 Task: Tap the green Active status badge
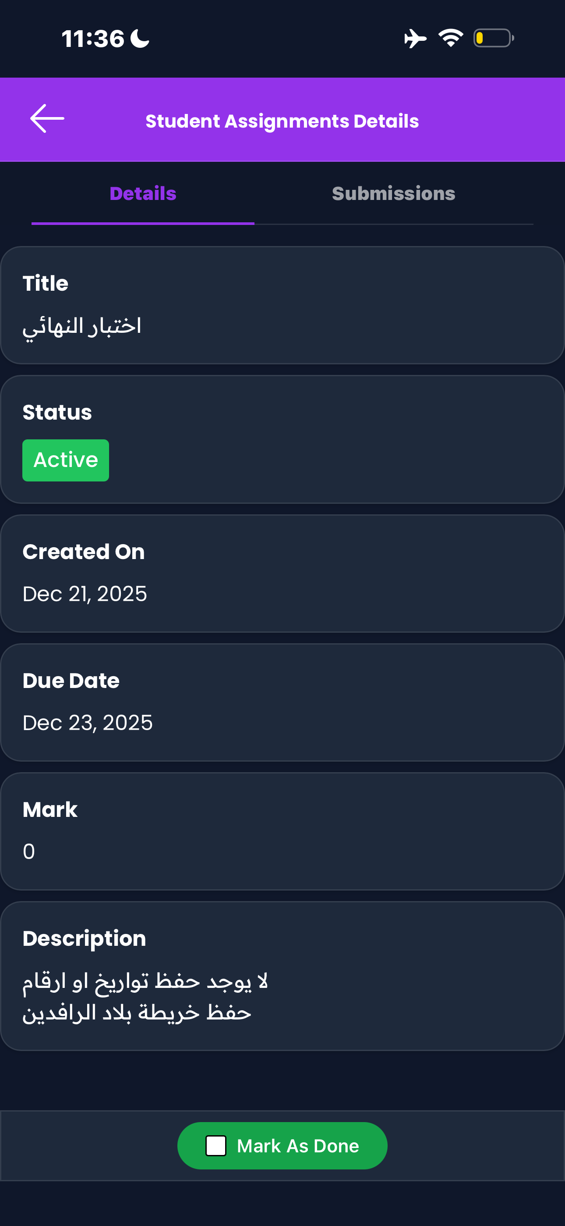pyautogui.click(x=66, y=460)
